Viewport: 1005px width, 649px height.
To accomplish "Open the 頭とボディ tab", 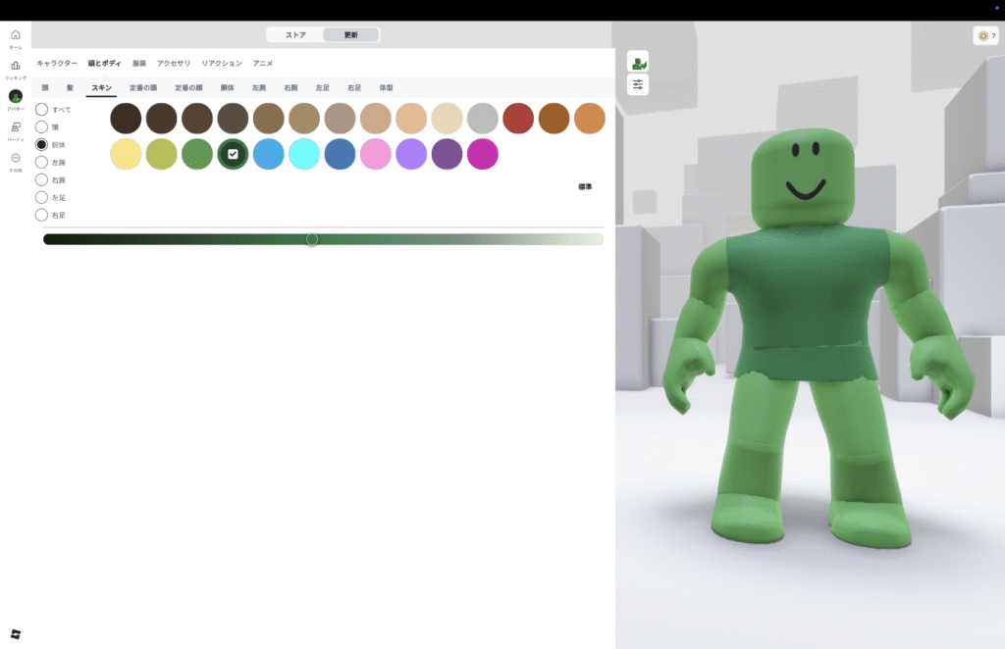I will pyautogui.click(x=104, y=64).
